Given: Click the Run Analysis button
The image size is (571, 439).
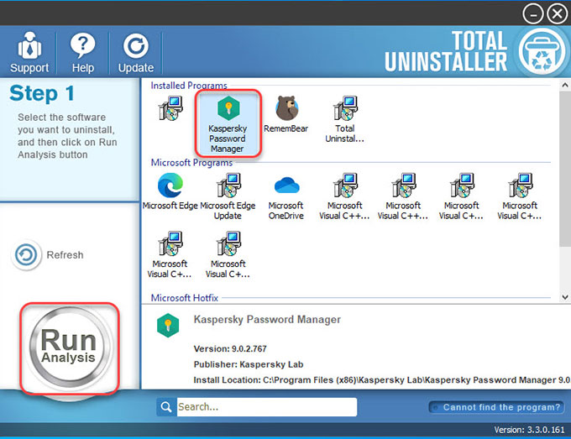Looking at the screenshot, I should click(x=69, y=348).
